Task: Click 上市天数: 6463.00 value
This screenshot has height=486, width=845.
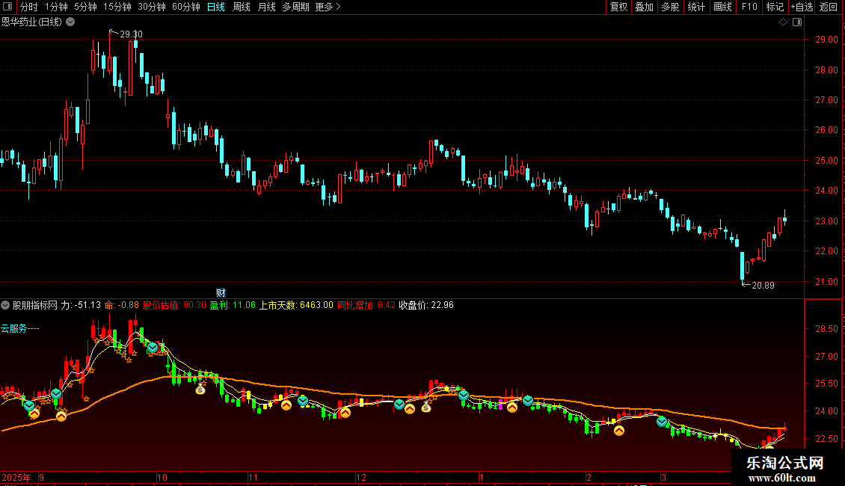Action: [296, 305]
